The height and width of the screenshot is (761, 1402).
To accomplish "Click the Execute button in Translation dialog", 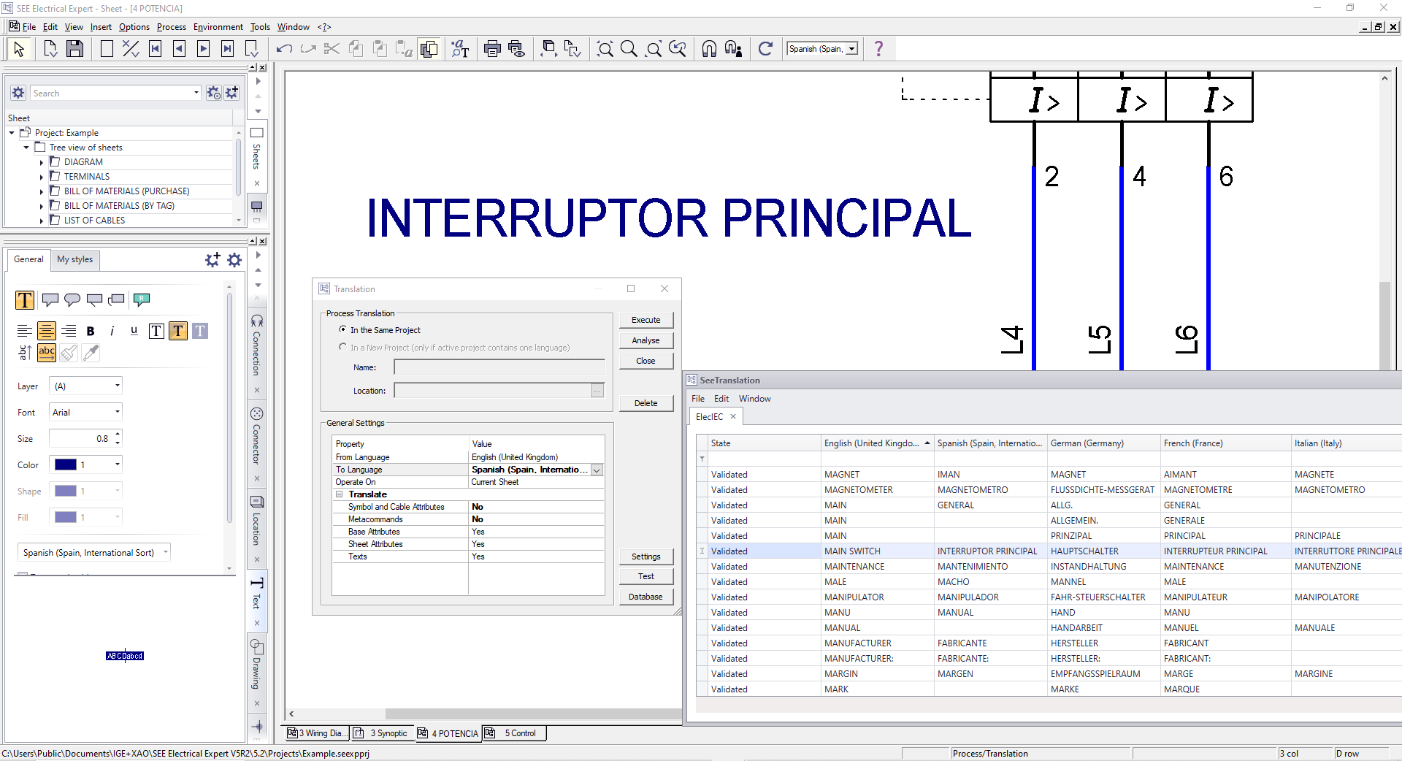I will pyautogui.click(x=646, y=319).
